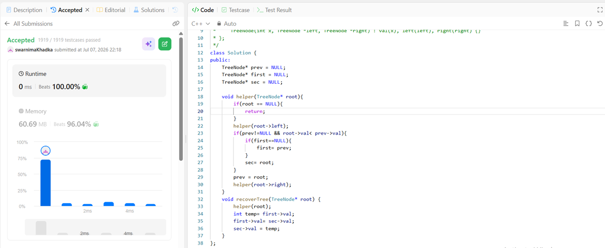The image size is (605, 248).
Task: Click the history icon after Solutions
Action: tap(175, 10)
